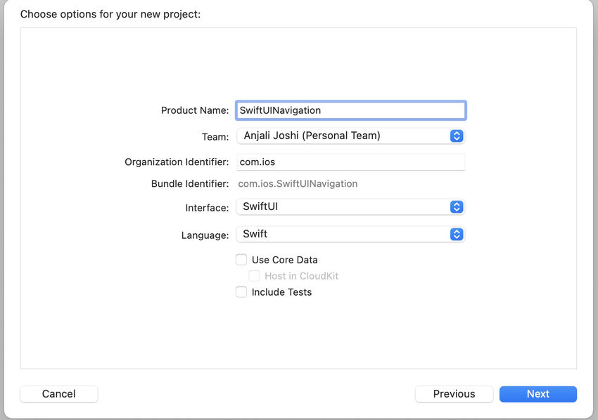Focus the Product Name text field

[351, 110]
